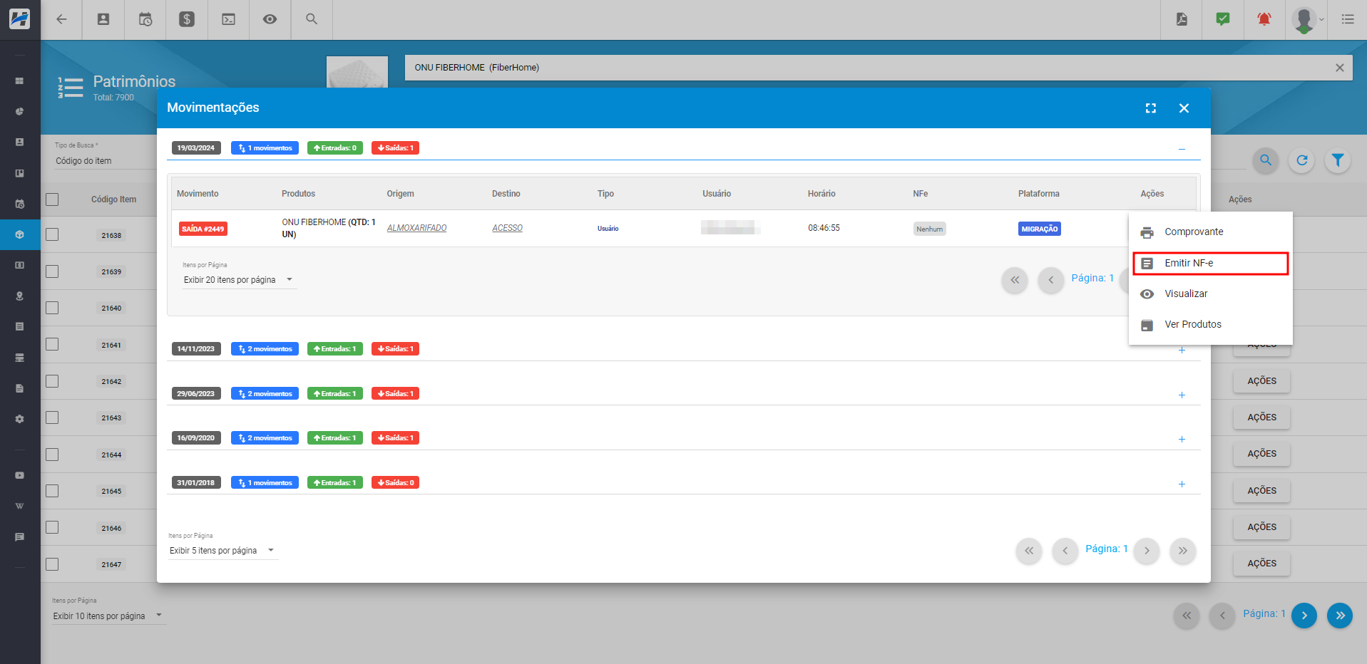The image size is (1367, 664).
Task: Click the ONU FIBERHOME product thumbnail
Action: (x=357, y=72)
